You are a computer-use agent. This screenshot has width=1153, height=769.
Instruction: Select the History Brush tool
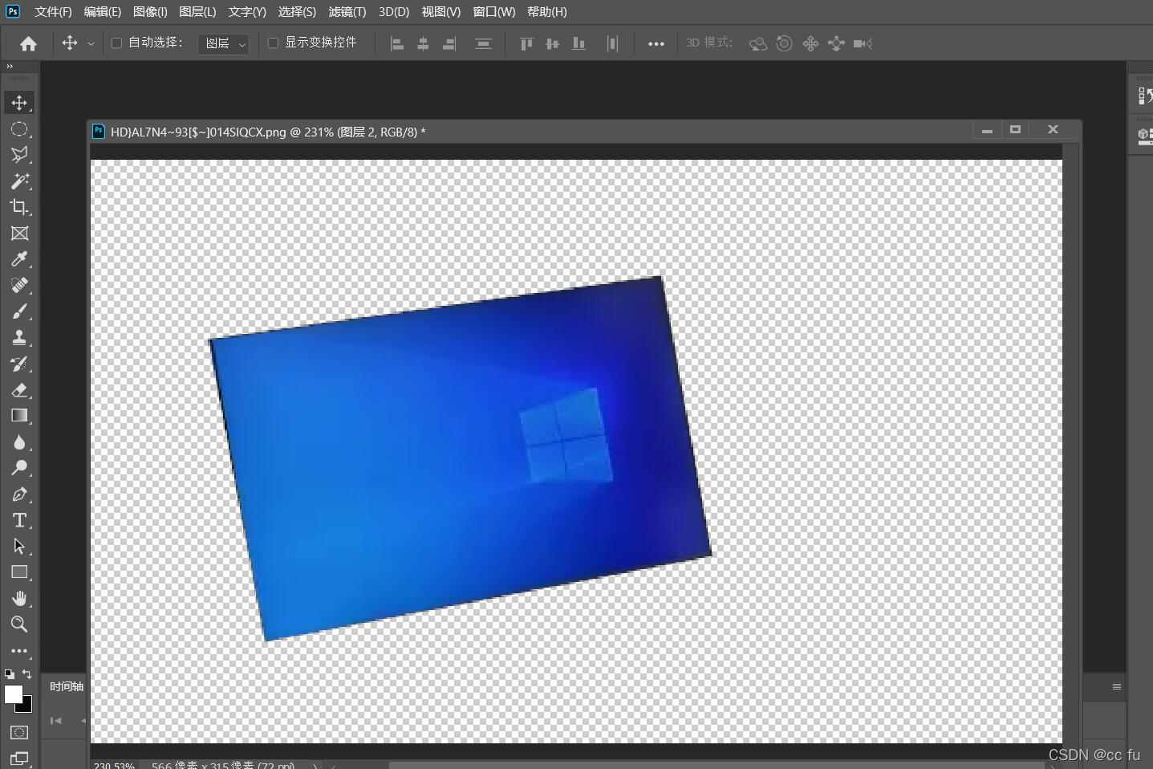coord(19,364)
